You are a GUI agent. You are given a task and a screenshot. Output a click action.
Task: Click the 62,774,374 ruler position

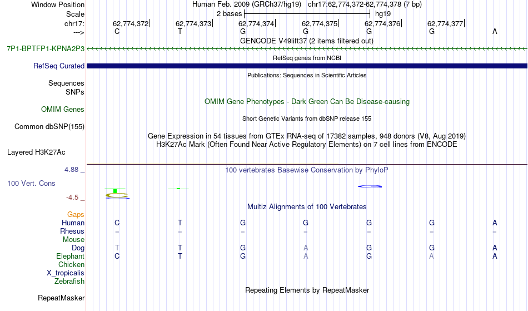click(257, 23)
